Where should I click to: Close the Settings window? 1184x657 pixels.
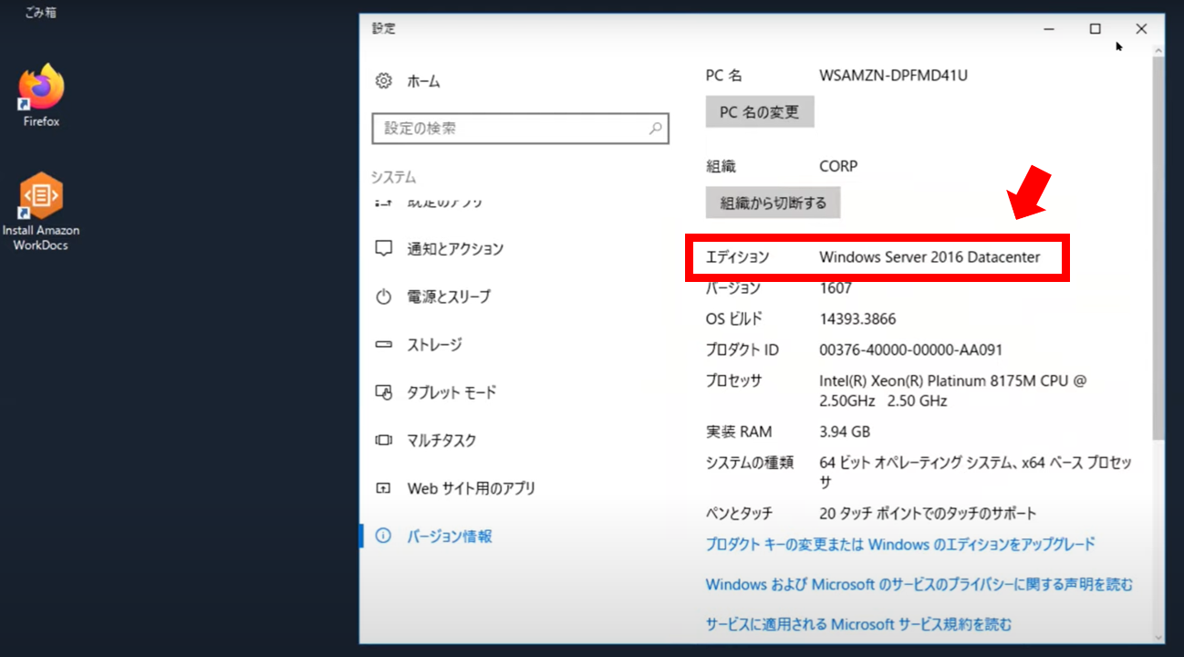click(1141, 29)
